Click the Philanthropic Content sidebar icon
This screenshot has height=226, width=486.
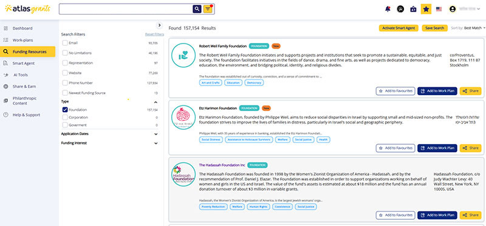(x=5, y=101)
